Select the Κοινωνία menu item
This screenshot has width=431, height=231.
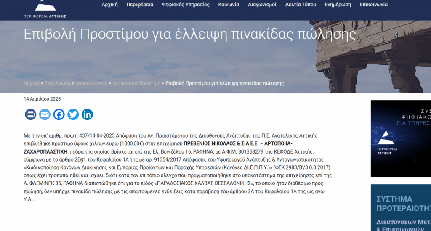[x=229, y=5]
